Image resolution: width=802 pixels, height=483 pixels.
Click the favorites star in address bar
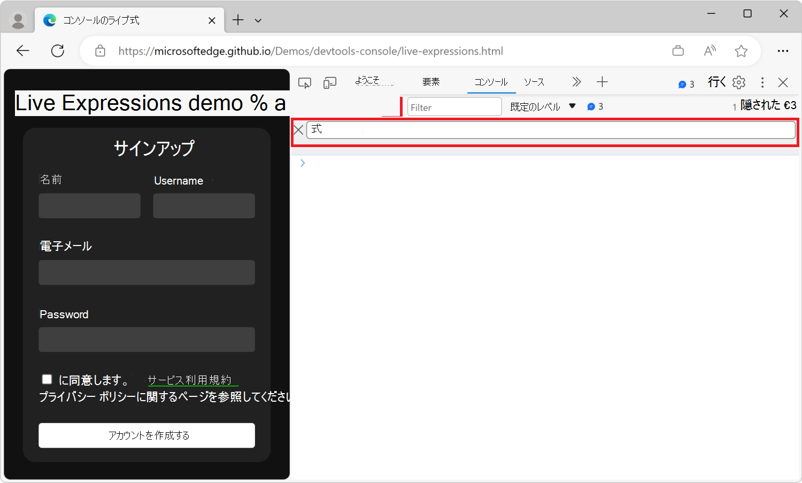(741, 51)
